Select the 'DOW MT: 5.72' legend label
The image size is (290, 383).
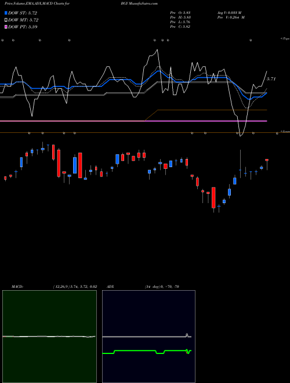(x=23, y=20)
